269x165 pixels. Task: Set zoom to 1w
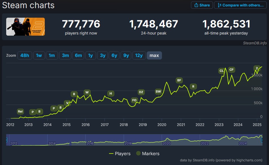click(x=39, y=55)
